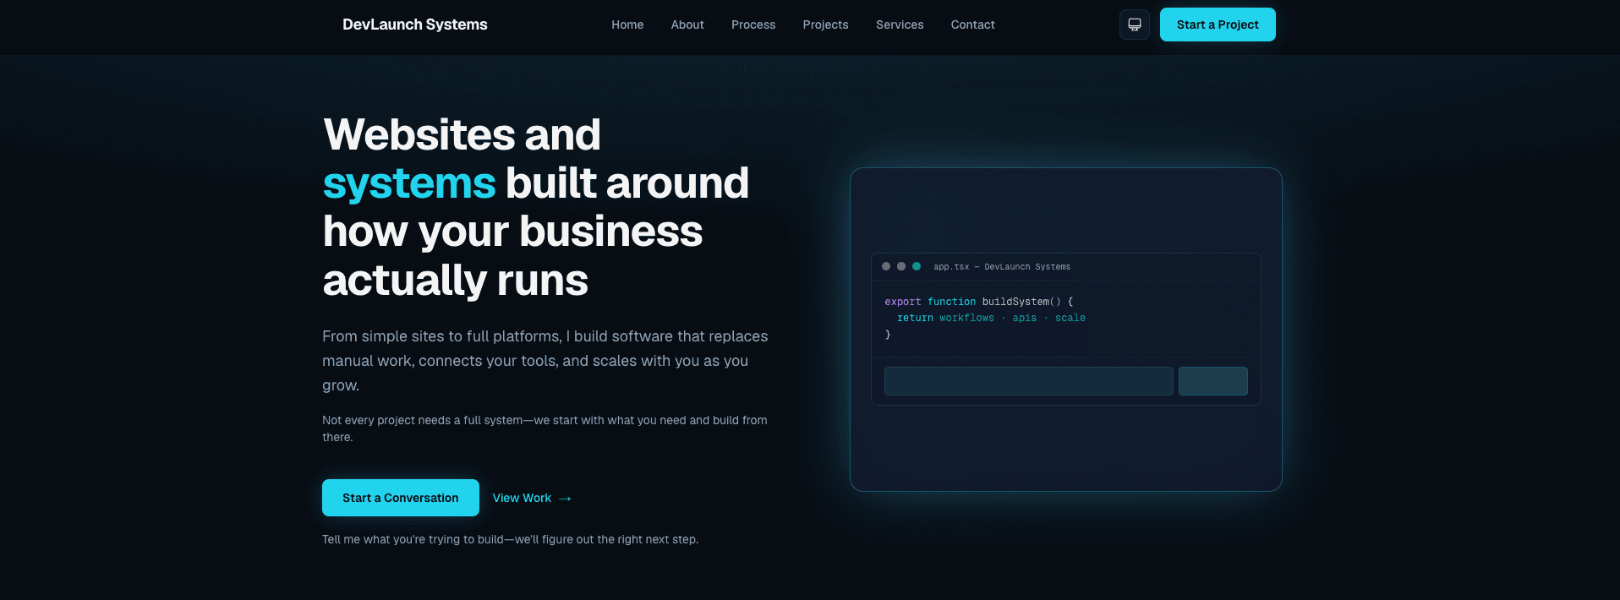Click the 'Tell me what you're trying to build' text
Screen dimensions: 1620x600
pyautogui.click(x=510, y=539)
